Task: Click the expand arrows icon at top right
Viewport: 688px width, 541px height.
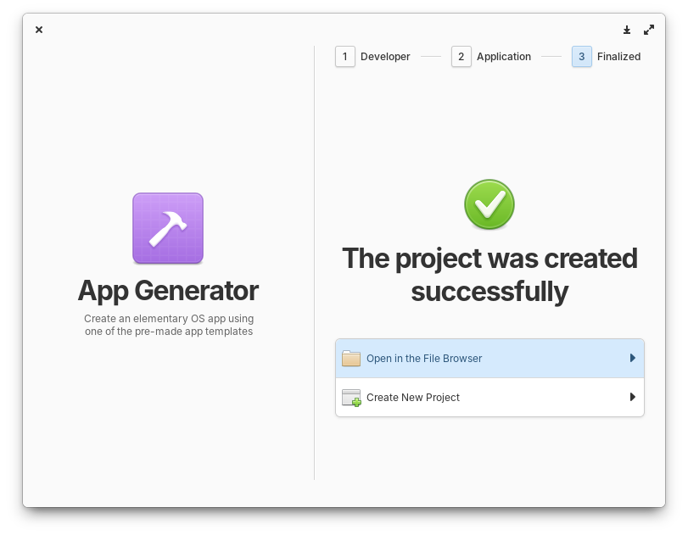Action: click(x=649, y=30)
